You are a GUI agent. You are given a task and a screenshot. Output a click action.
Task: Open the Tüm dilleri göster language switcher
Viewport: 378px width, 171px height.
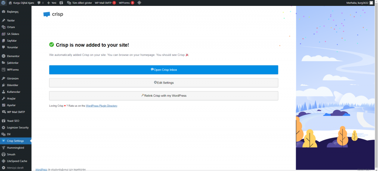tap(79, 3)
